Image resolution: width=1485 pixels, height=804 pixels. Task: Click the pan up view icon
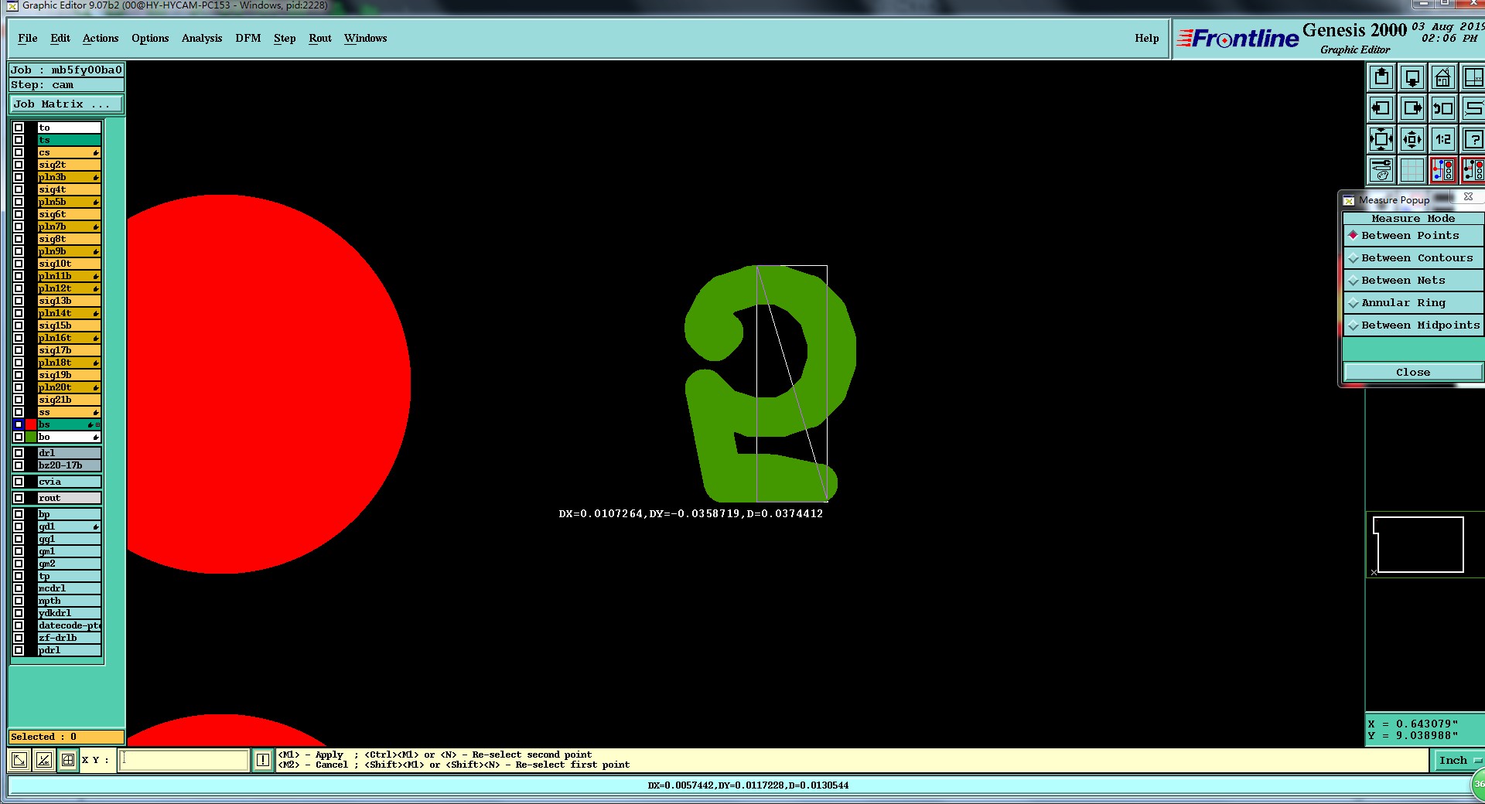point(1381,77)
